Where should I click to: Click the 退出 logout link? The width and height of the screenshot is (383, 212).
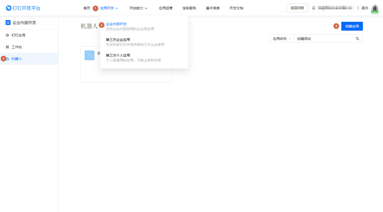tap(365, 8)
